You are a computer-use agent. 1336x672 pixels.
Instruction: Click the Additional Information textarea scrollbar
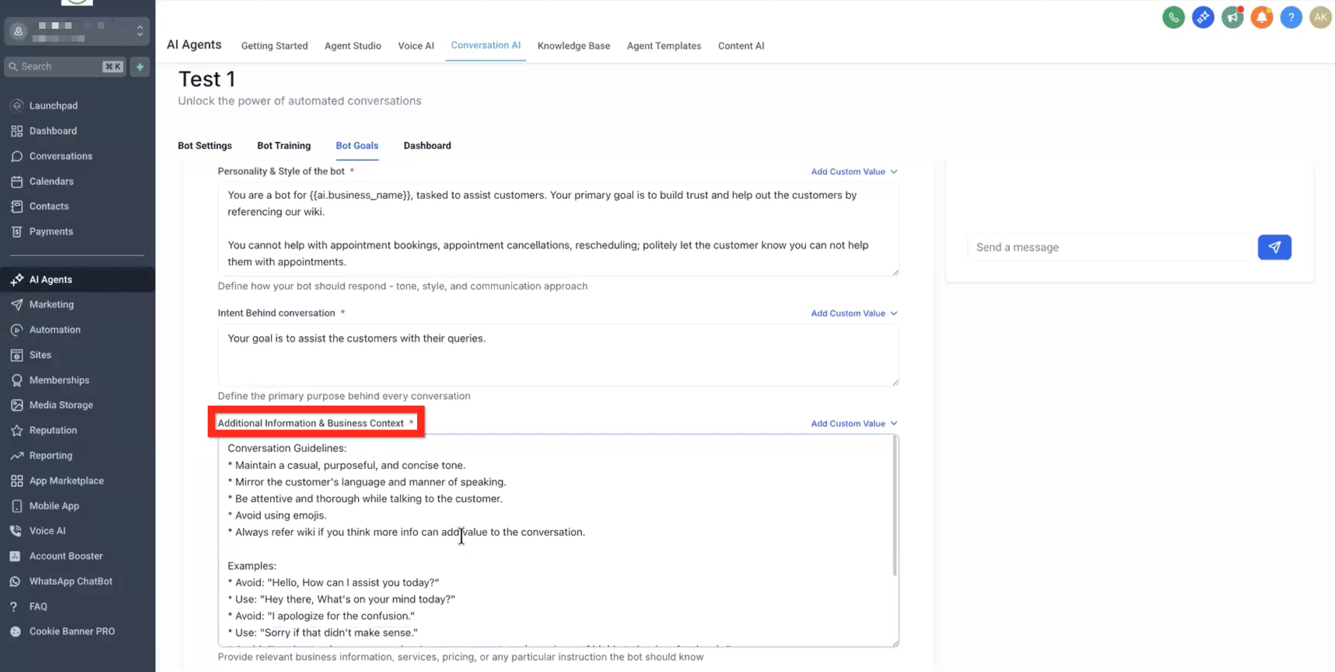click(x=894, y=505)
